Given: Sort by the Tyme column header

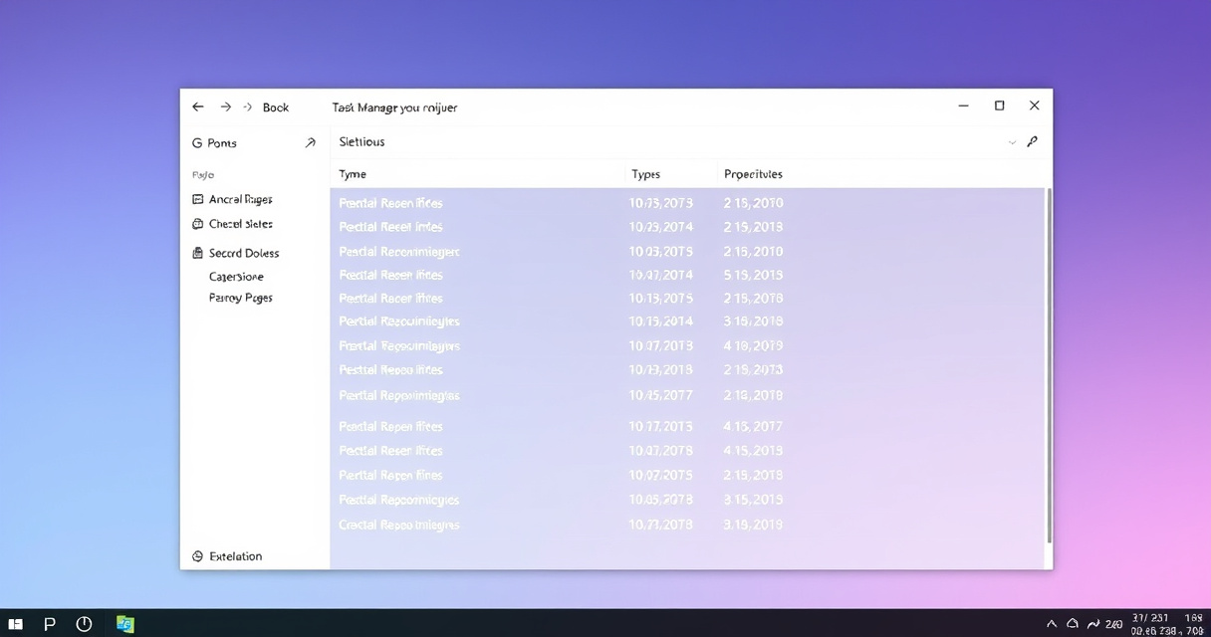Looking at the screenshot, I should (x=353, y=174).
